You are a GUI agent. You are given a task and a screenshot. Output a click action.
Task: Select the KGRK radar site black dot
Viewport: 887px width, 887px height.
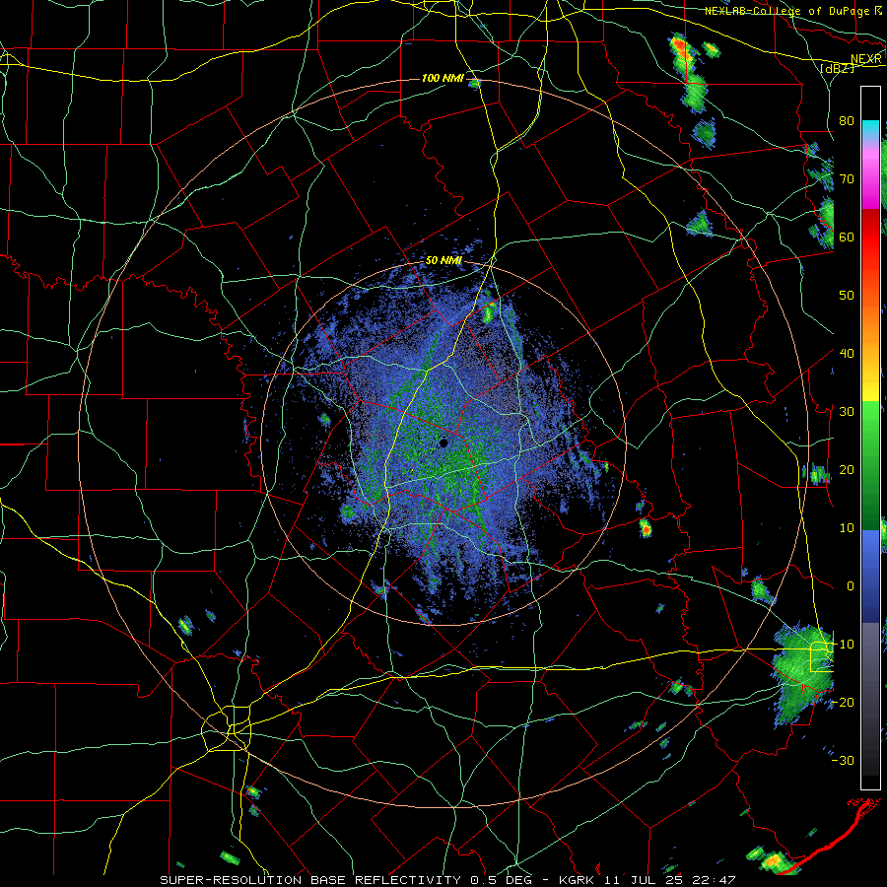click(x=443, y=443)
